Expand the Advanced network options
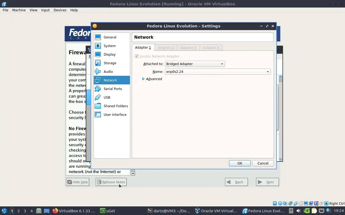The width and height of the screenshot is (345, 215). point(152,79)
